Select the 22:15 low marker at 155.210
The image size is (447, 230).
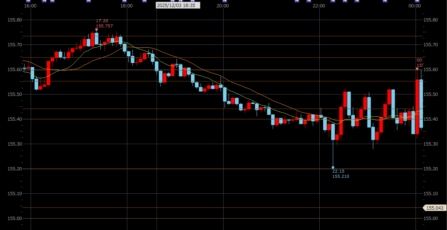tap(333, 167)
